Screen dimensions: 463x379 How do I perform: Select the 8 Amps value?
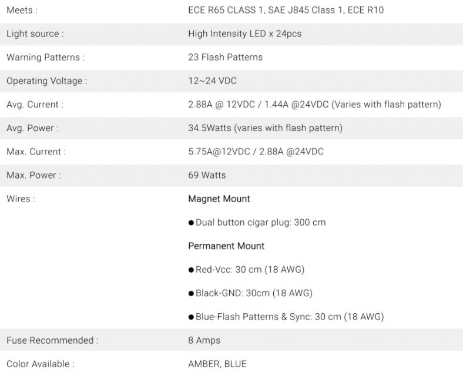point(204,340)
